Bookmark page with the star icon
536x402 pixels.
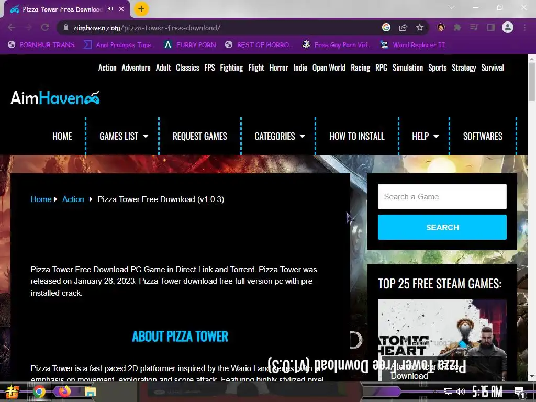coord(420,28)
